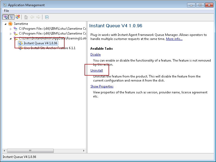216x162 pixels.
Task: Click the Back navigation arrow icon
Action: tap(32, 17)
